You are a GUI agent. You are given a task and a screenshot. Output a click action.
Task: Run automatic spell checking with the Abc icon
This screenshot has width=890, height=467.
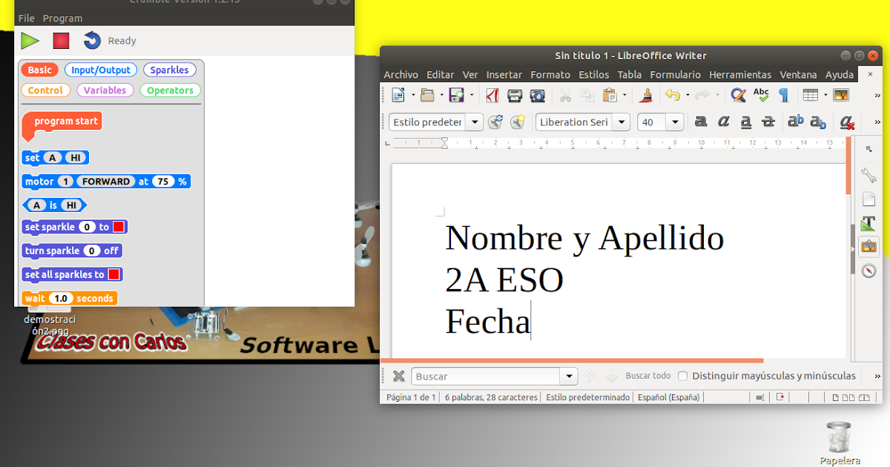761,95
